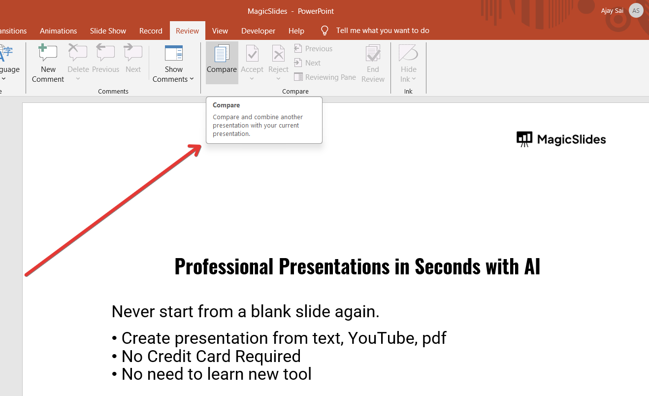Go to Next comment icon
This screenshot has height=396, width=649.
coord(133,53)
